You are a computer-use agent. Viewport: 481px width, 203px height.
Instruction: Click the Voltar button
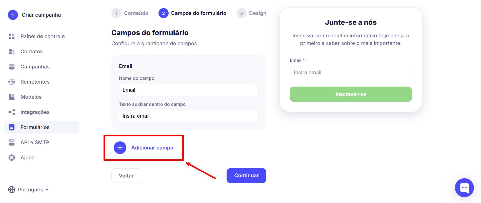(126, 175)
